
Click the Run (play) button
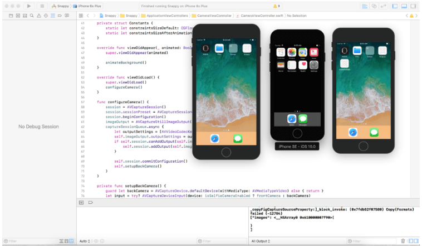pos(29,6)
